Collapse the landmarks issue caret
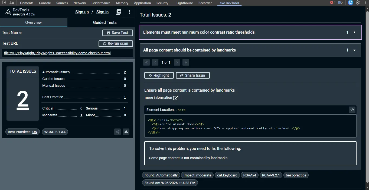The image size is (369, 190). click(x=354, y=50)
